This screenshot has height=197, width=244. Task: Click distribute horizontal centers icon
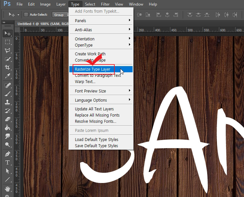(226, 15)
